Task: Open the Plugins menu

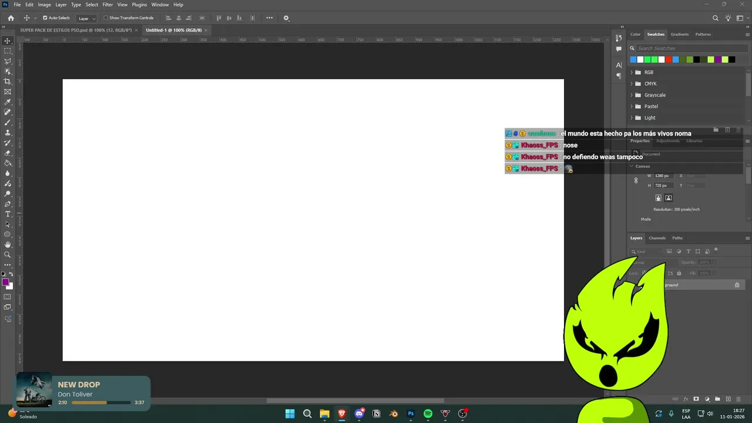Action: (139, 5)
